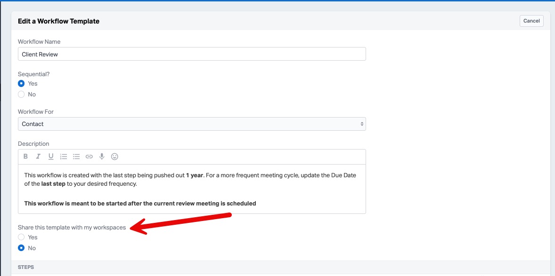Click the 'Share this template with my workspaces' label
The height and width of the screenshot is (276, 555).
(72, 228)
